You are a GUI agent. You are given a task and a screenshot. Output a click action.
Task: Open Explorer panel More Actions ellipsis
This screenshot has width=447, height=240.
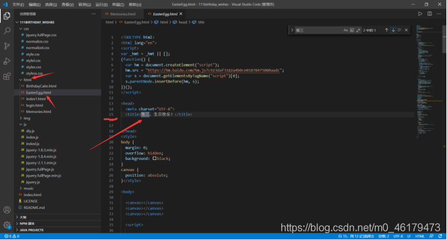(x=94, y=14)
